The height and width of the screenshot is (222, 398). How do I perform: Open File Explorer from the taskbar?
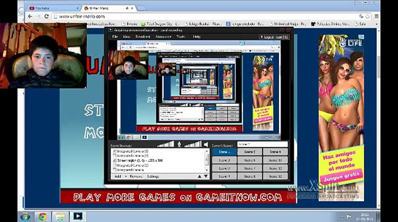[60, 217]
